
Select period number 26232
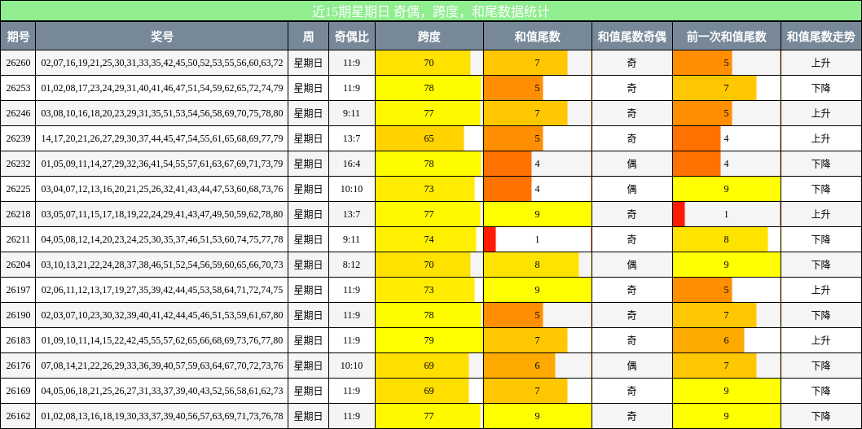tap(18, 164)
